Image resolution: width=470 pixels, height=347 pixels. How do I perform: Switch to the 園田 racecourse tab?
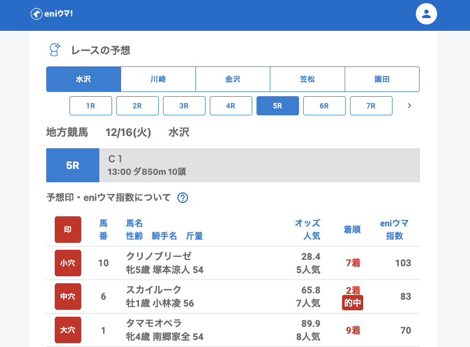click(382, 79)
